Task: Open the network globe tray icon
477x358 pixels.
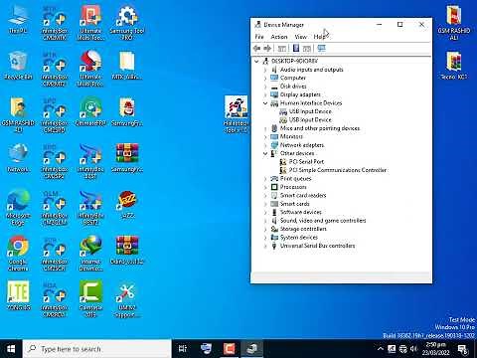Action: (402, 349)
